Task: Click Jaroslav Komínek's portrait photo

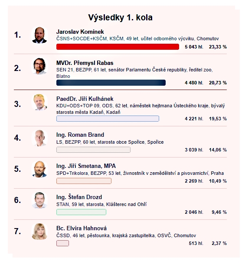Action: 39,35
